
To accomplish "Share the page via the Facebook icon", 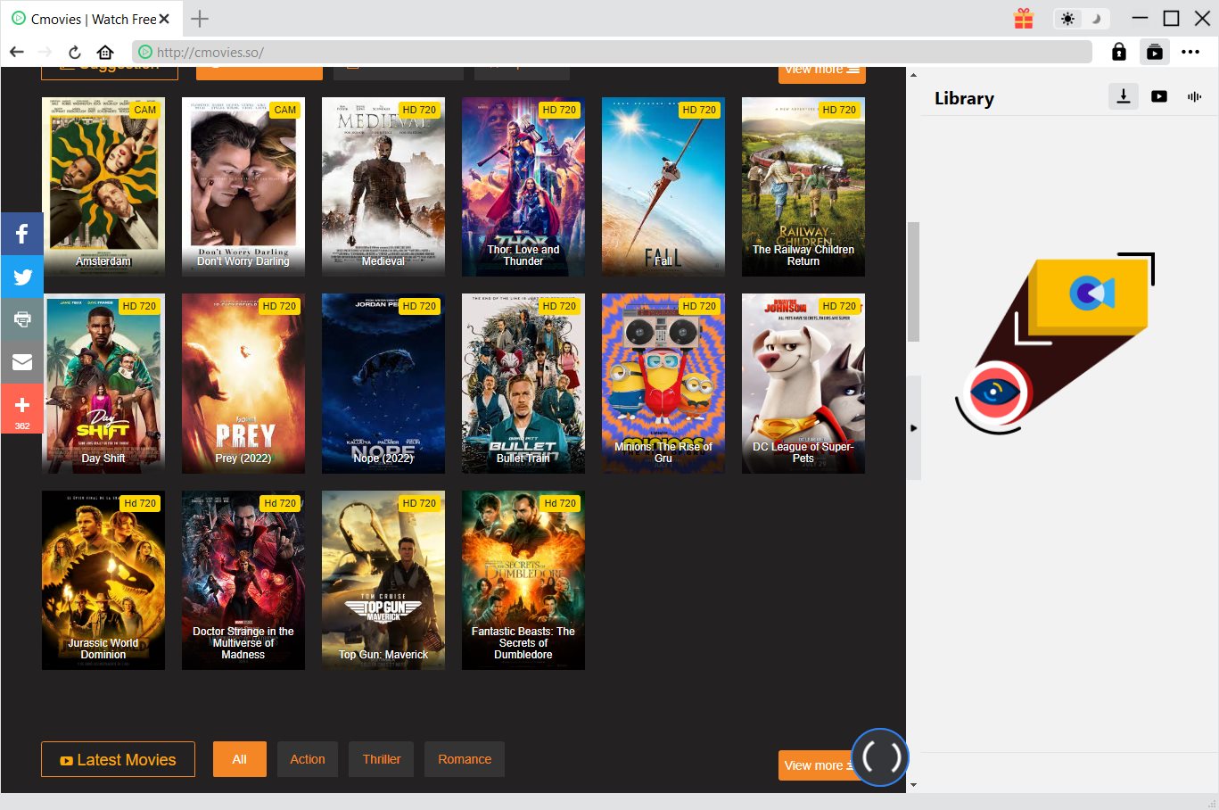I will (x=21, y=234).
